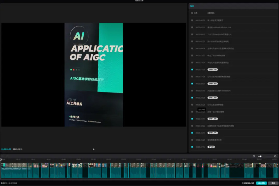Check the box for the 00:00:17:28 line

[192, 77]
